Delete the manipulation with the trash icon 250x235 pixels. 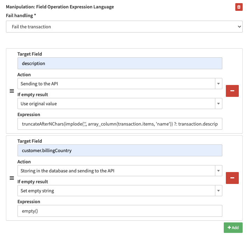pyautogui.click(x=239, y=7)
